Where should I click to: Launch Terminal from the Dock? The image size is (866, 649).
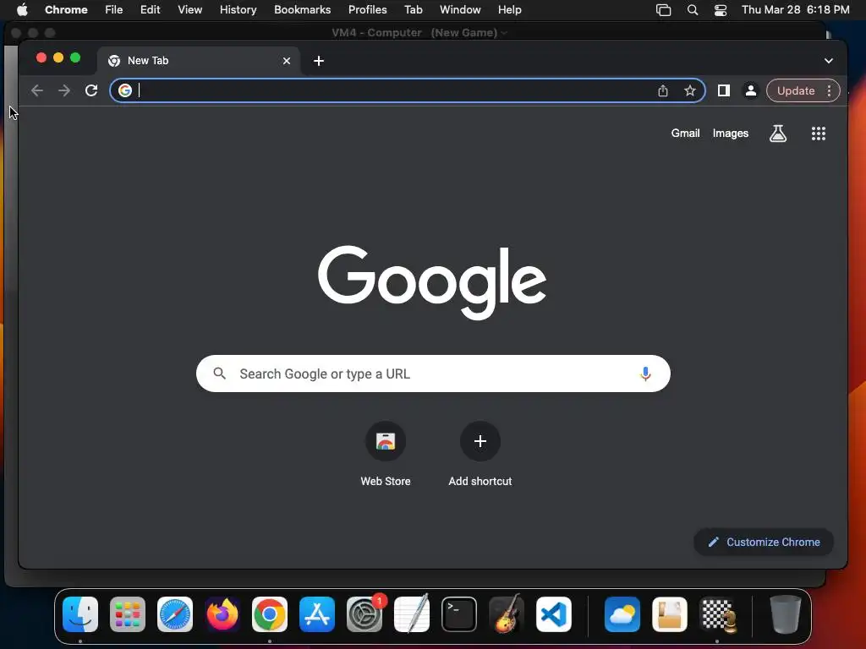pyautogui.click(x=459, y=614)
